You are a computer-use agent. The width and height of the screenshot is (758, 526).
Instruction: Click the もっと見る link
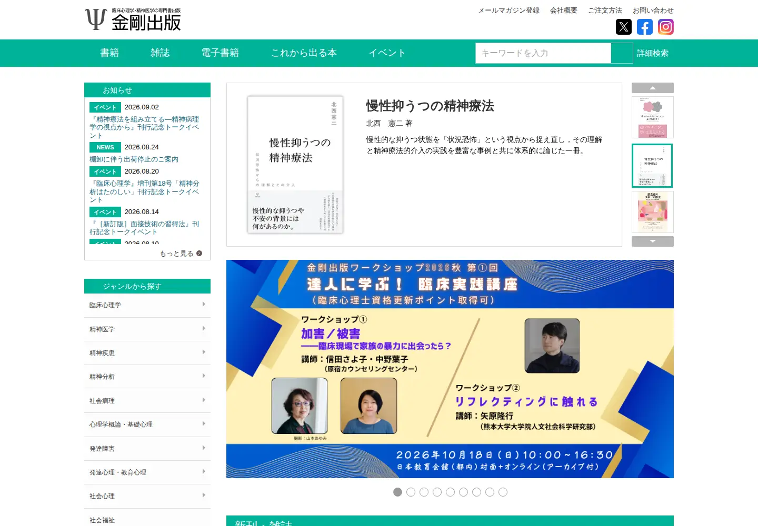coord(181,254)
